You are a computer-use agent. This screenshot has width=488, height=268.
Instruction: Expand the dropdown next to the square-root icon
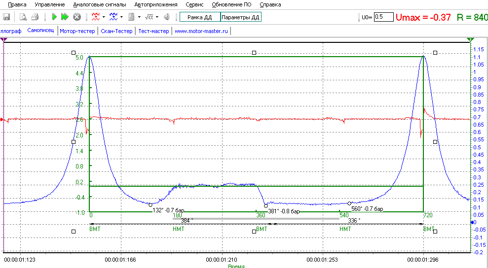[x=157, y=17]
